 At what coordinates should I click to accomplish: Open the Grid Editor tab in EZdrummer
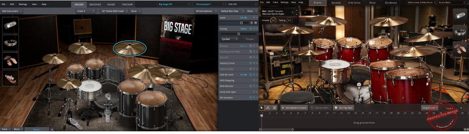[354, 2]
